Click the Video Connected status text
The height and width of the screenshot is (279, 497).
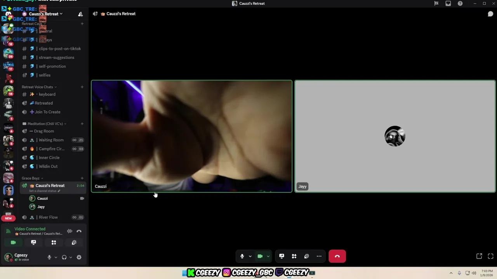coord(30,229)
